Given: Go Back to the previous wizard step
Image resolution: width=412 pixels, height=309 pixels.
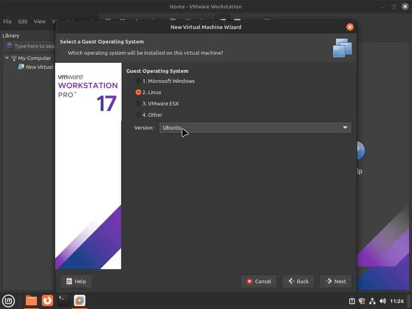Looking at the screenshot, I should point(298,281).
